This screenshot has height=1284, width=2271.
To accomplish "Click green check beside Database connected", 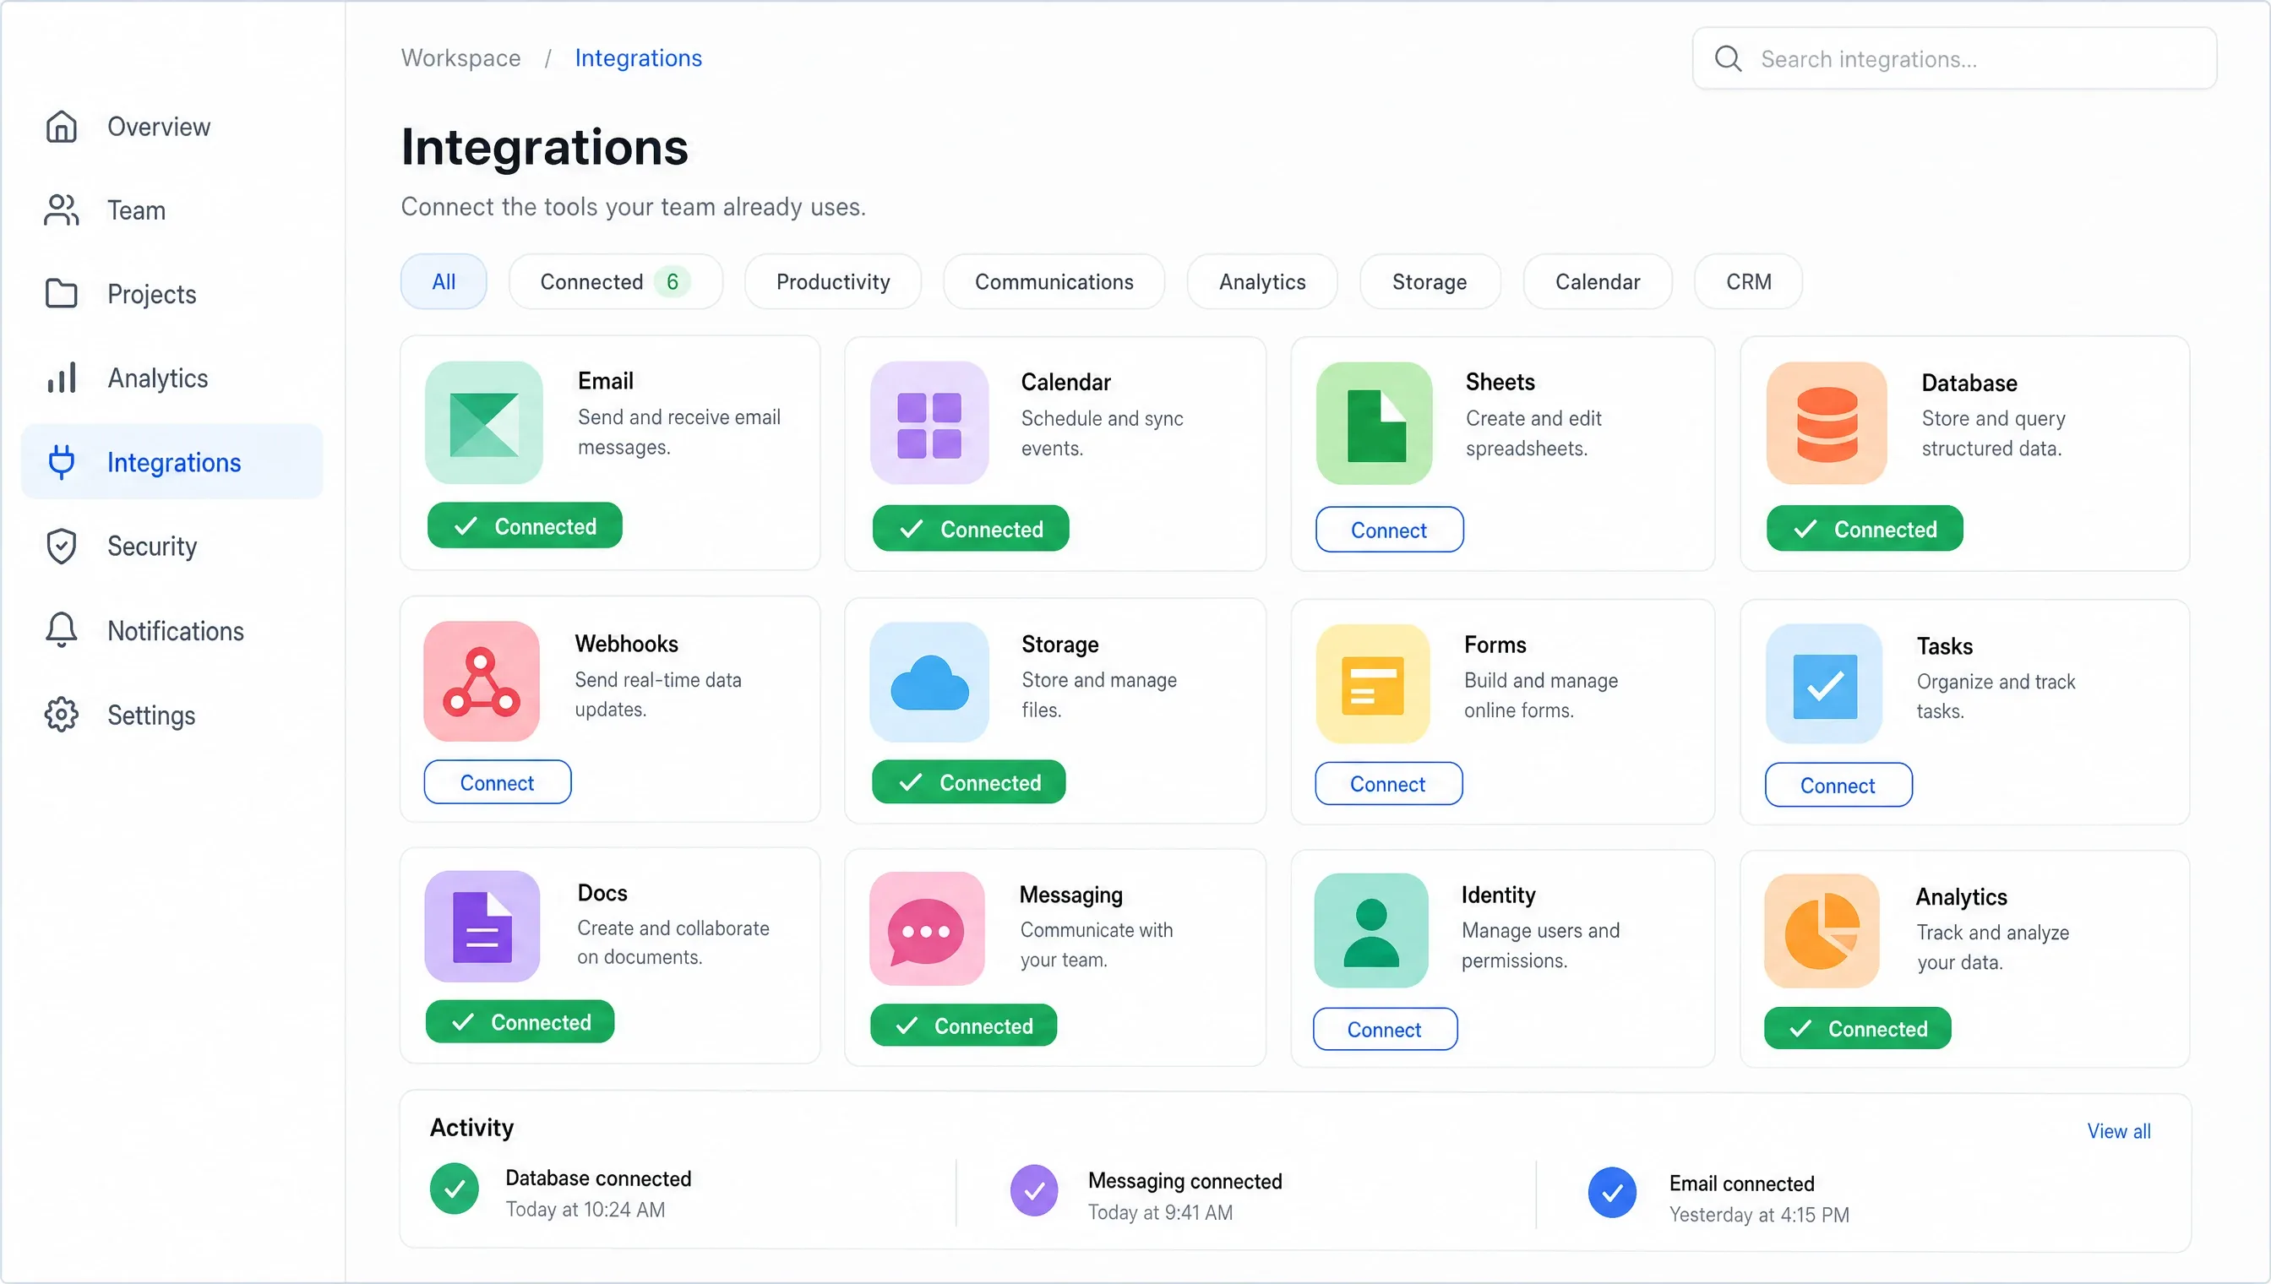I will pyautogui.click(x=455, y=1189).
